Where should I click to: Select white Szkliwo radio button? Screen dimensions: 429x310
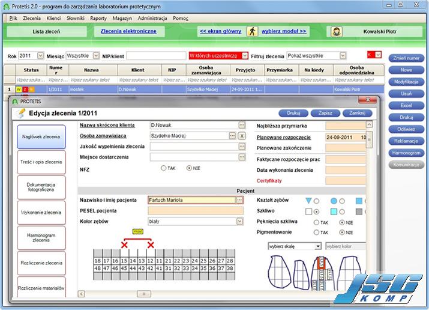point(317,211)
